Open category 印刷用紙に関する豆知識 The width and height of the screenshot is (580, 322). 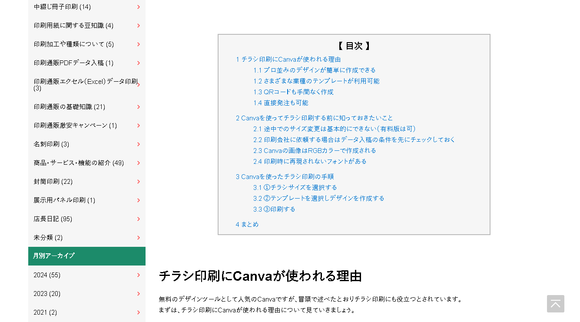point(87,26)
